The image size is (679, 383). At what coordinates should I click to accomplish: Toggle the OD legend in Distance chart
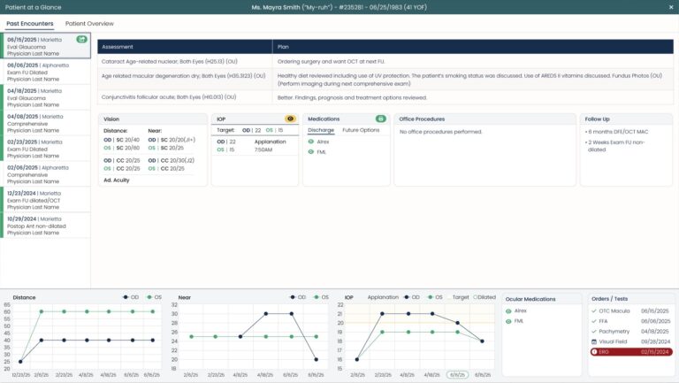coord(131,297)
